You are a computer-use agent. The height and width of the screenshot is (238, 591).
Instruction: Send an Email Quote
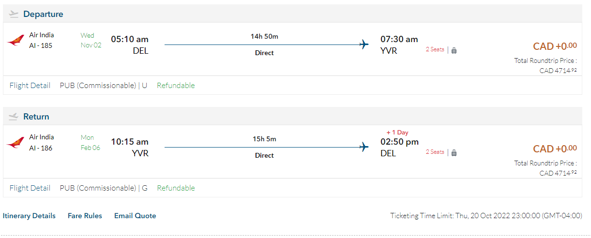[x=135, y=216]
